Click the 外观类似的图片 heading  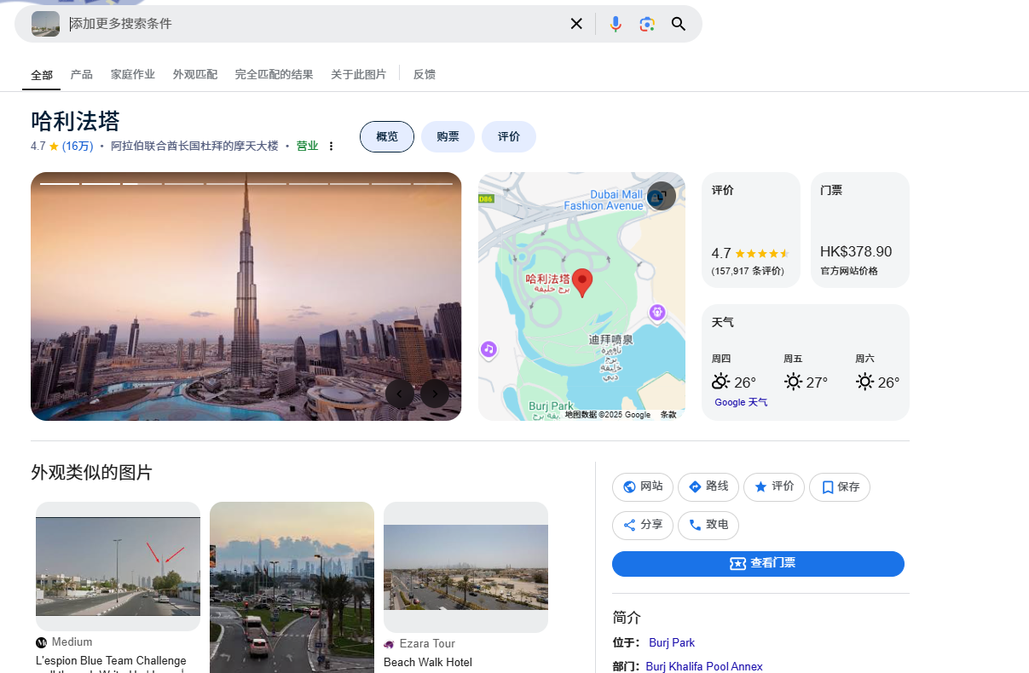click(x=92, y=473)
